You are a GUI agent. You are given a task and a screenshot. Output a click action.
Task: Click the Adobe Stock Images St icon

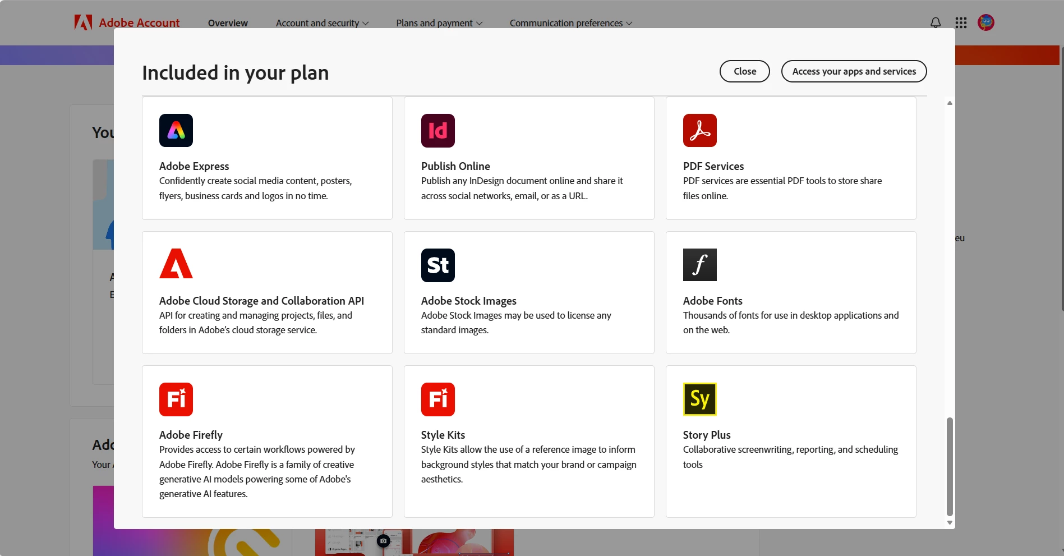click(x=438, y=265)
